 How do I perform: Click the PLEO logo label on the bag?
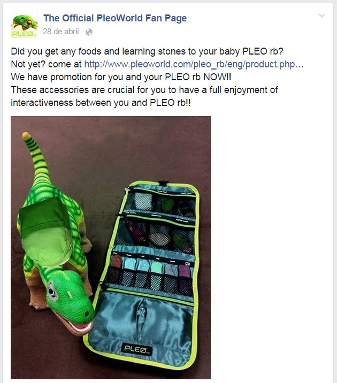(136, 349)
